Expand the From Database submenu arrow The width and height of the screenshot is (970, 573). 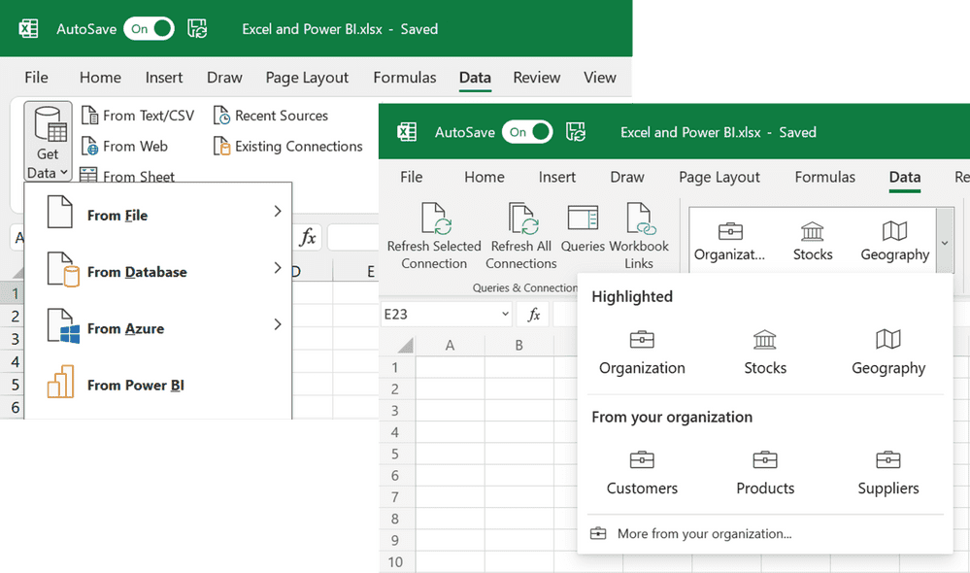[278, 268]
